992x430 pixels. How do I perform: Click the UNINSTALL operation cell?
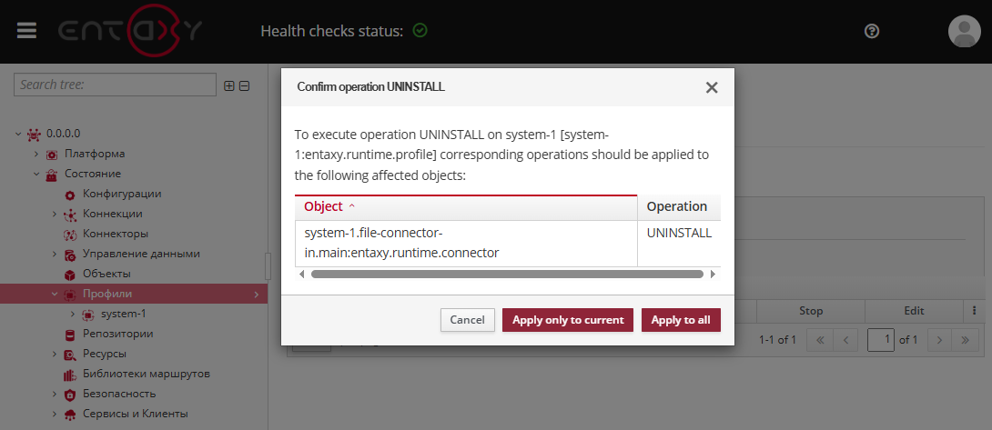679,244
